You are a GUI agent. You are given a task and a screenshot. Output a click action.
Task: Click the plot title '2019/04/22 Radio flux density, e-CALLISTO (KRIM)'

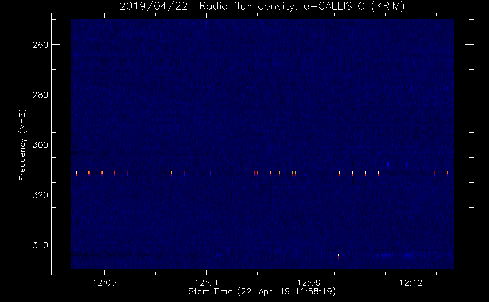point(262,6)
